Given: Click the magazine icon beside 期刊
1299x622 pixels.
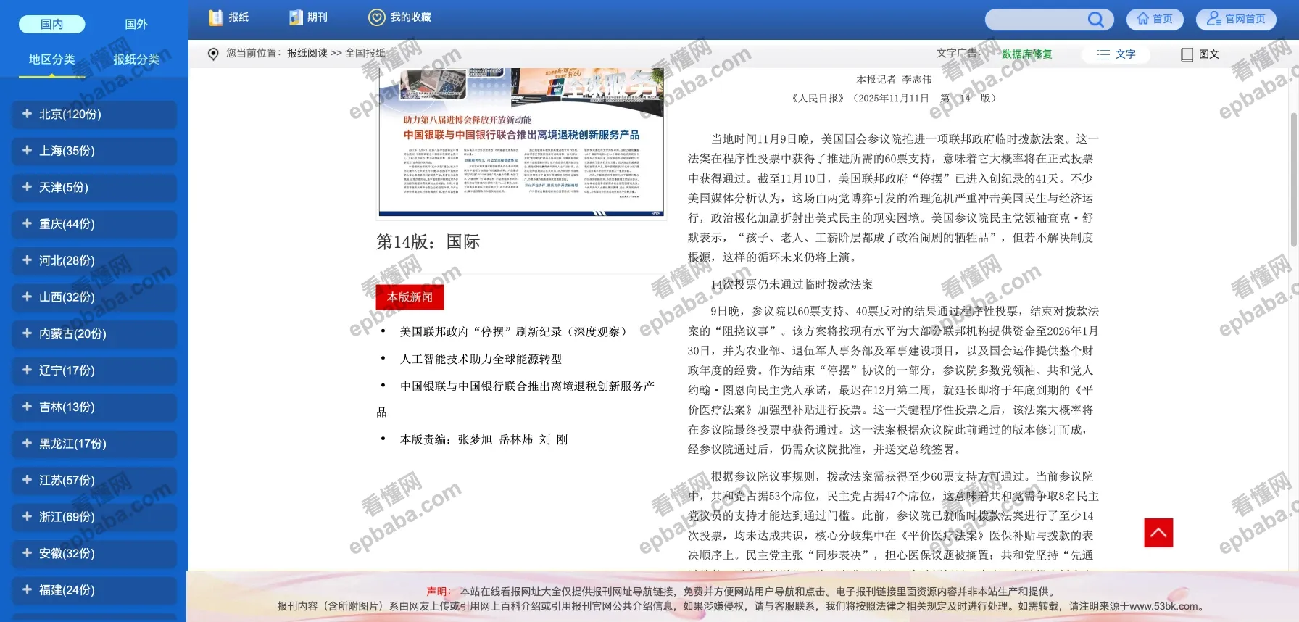Looking at the screenshot, I should pos(296,17).
